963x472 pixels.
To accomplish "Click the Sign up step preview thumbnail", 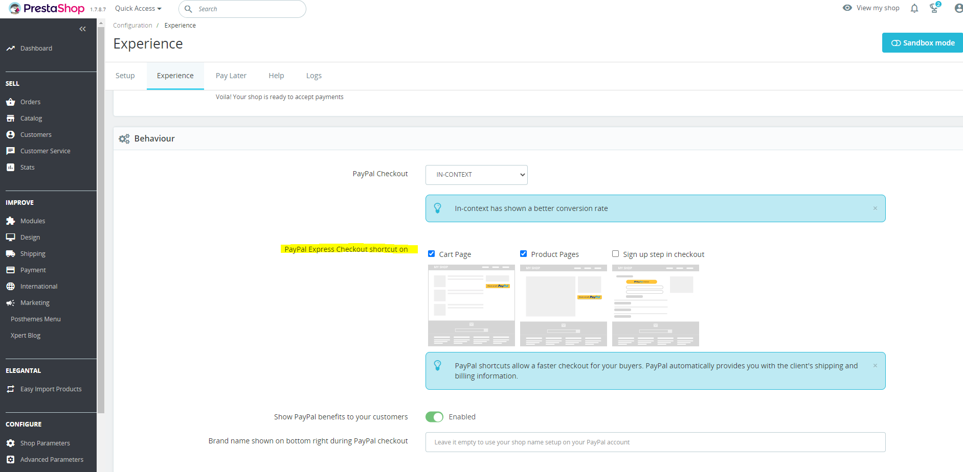I will point(656,305).
